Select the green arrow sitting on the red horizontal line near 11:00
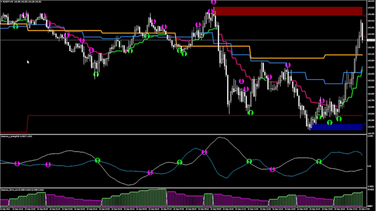 (251, 113)
